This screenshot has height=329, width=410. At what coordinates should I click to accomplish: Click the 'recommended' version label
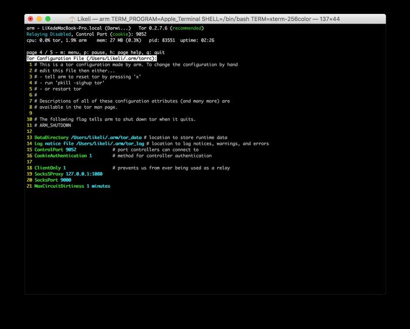point(187,28)
